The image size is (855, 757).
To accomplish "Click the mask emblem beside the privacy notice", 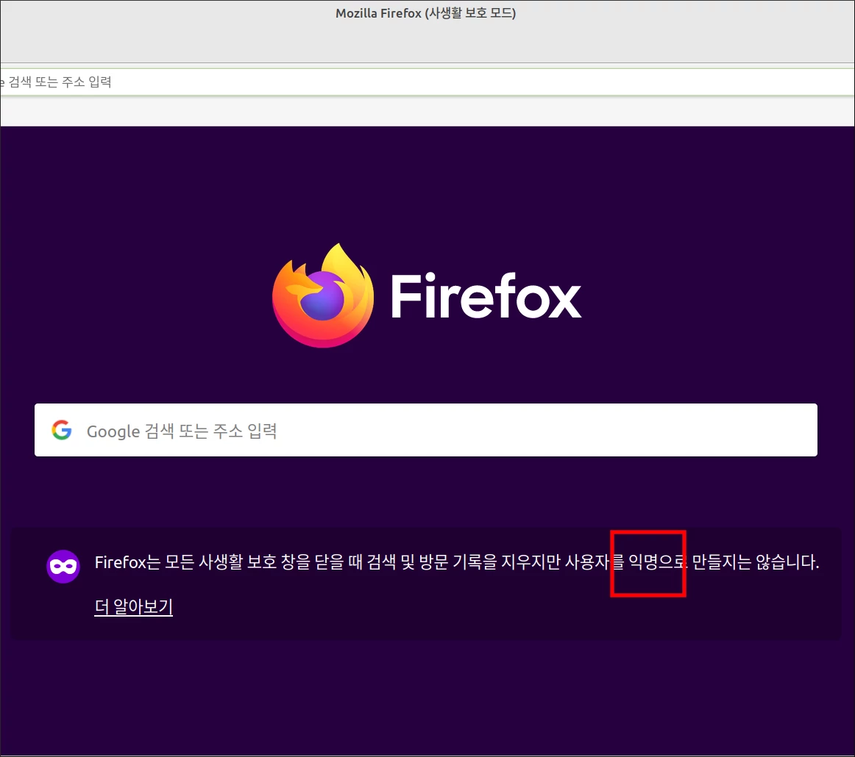I will [63, 567].
